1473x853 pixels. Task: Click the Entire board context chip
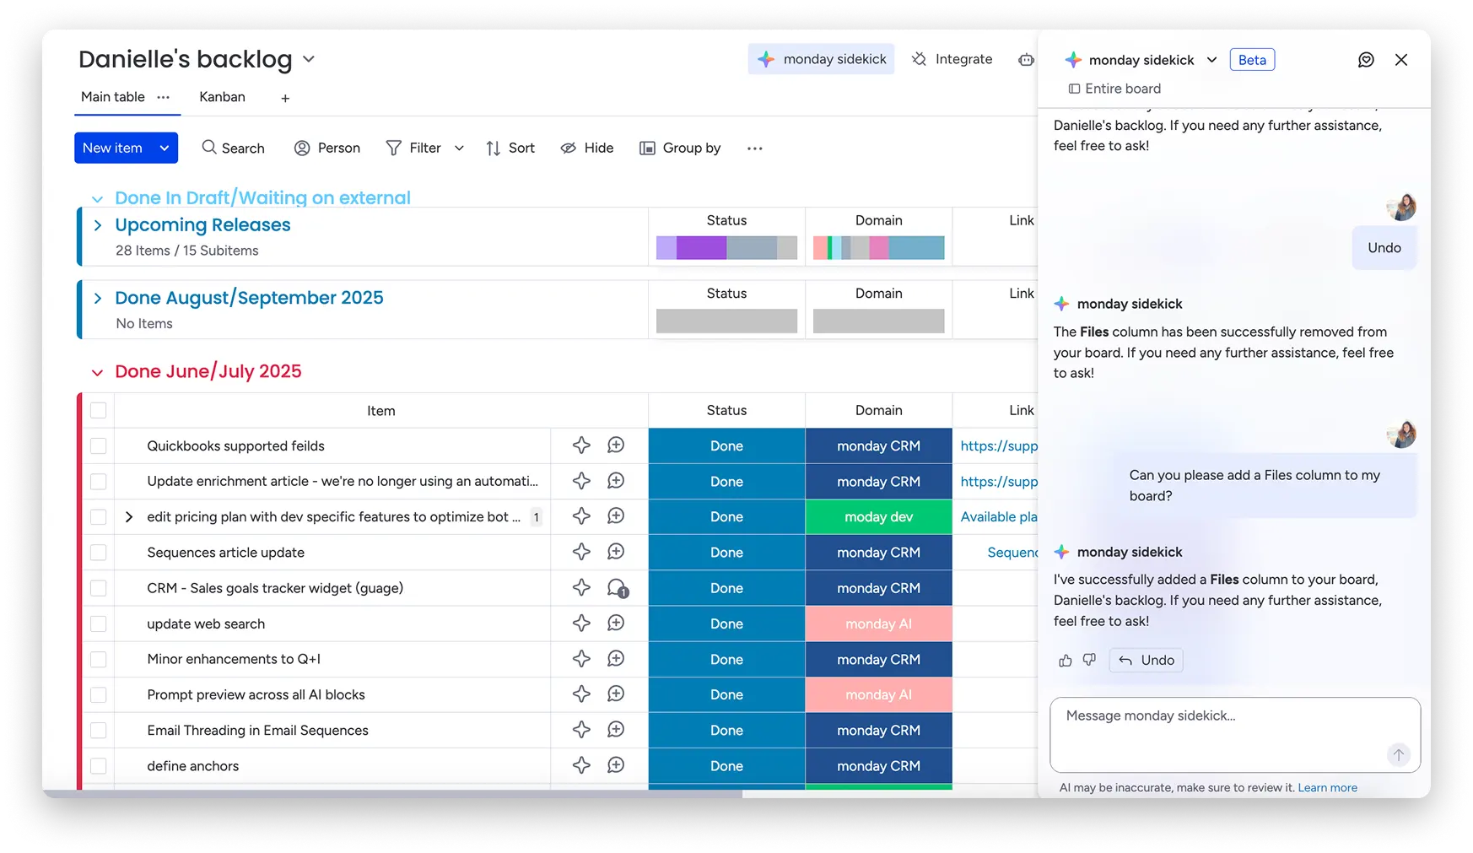click(x=1114, y=89)
